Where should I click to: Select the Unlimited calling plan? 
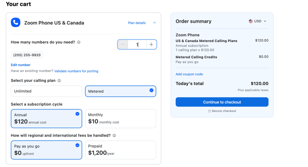[x=46, y=91]
